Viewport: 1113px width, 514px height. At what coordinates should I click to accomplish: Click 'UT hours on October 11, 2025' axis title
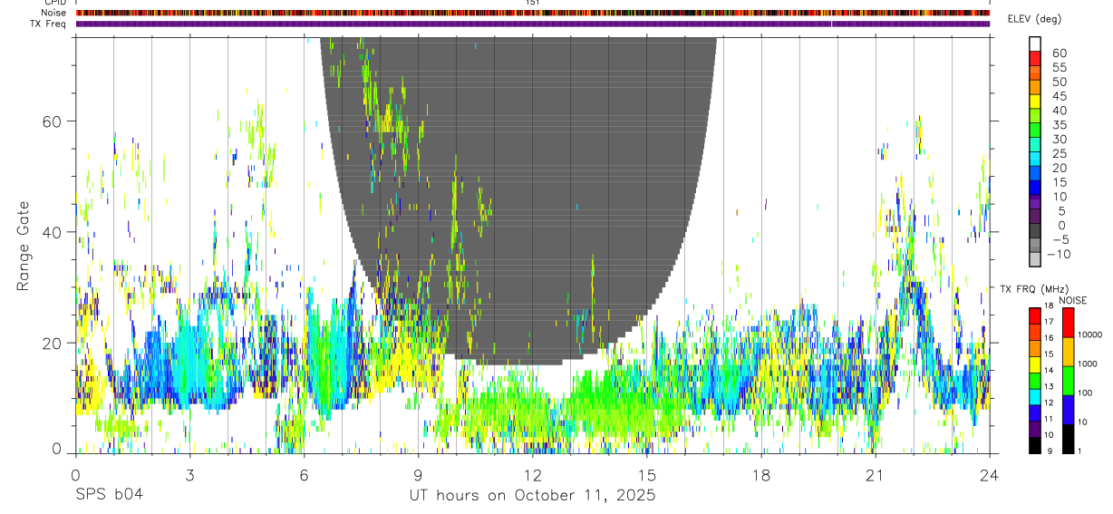532,495
